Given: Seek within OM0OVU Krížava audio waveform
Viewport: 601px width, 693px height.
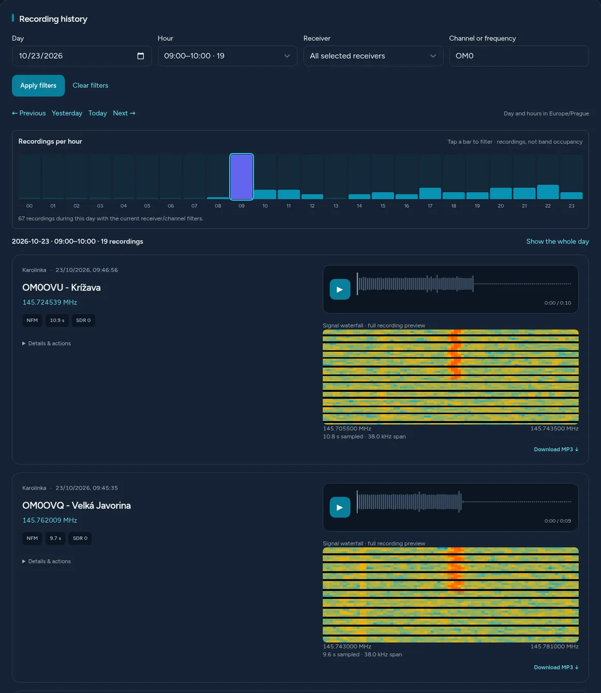Looking at the screenshot, I should (x=464, y=284).
